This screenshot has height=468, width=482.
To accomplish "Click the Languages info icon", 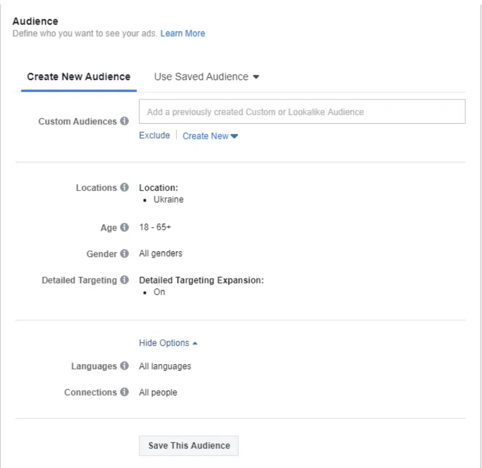I will [125, 366].
